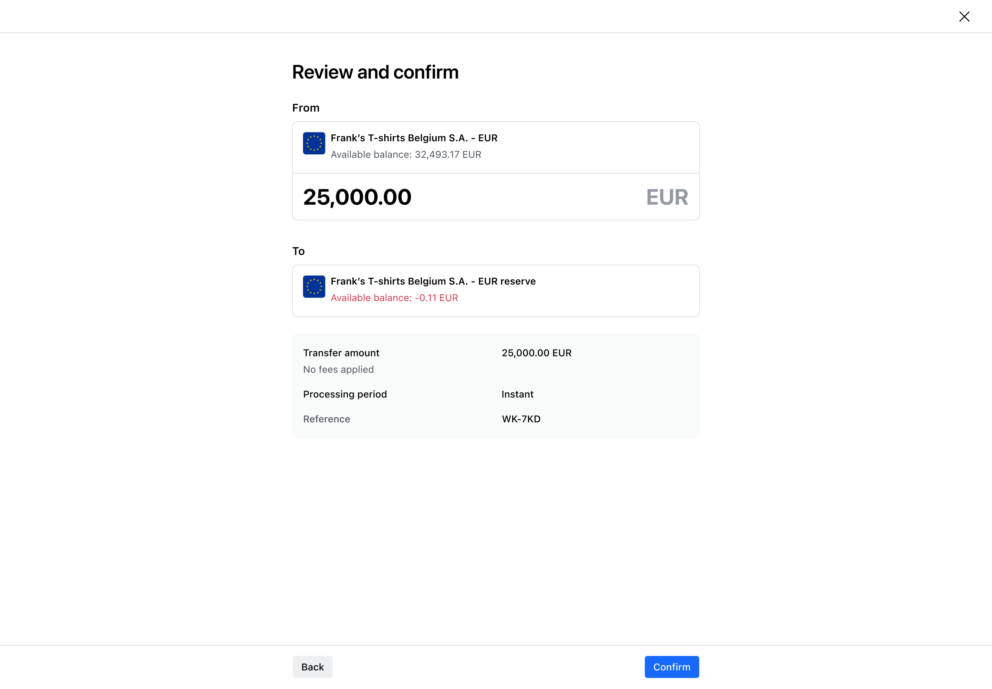Click the EUR reserve destination account name
The width and height of the screenshot is (992, 689).
pyautogui.click(x=433, y=281)
